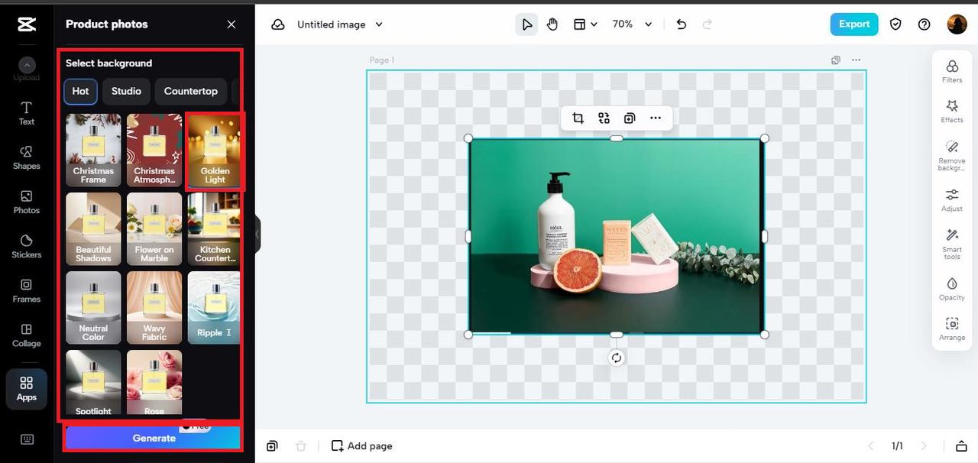
Task: Open the Filters panel
Action: point(952,71)
